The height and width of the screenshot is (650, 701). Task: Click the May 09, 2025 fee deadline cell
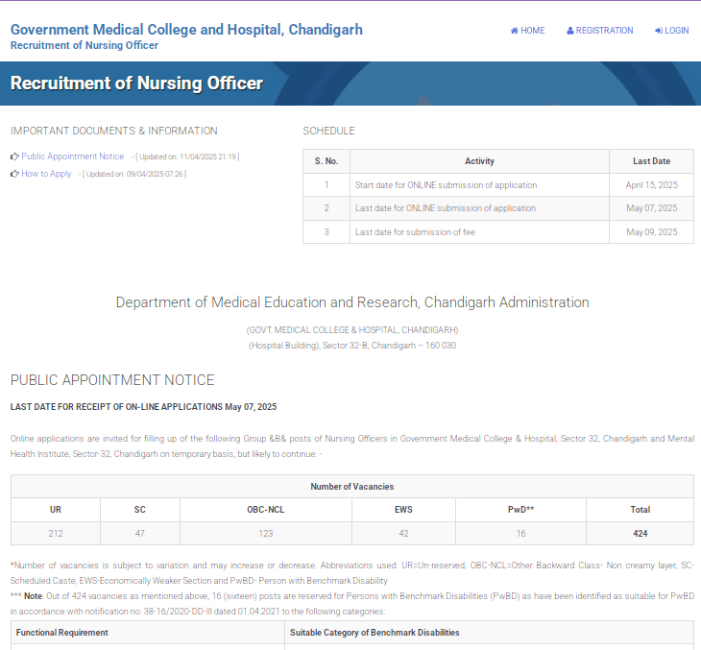pos(651,232)
